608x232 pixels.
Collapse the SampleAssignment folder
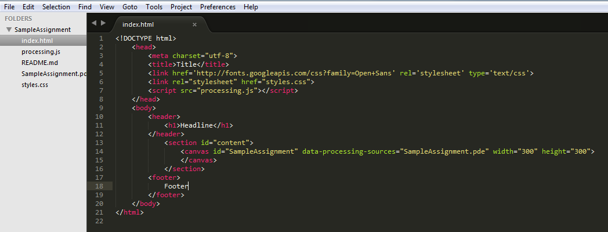(9, 30)
